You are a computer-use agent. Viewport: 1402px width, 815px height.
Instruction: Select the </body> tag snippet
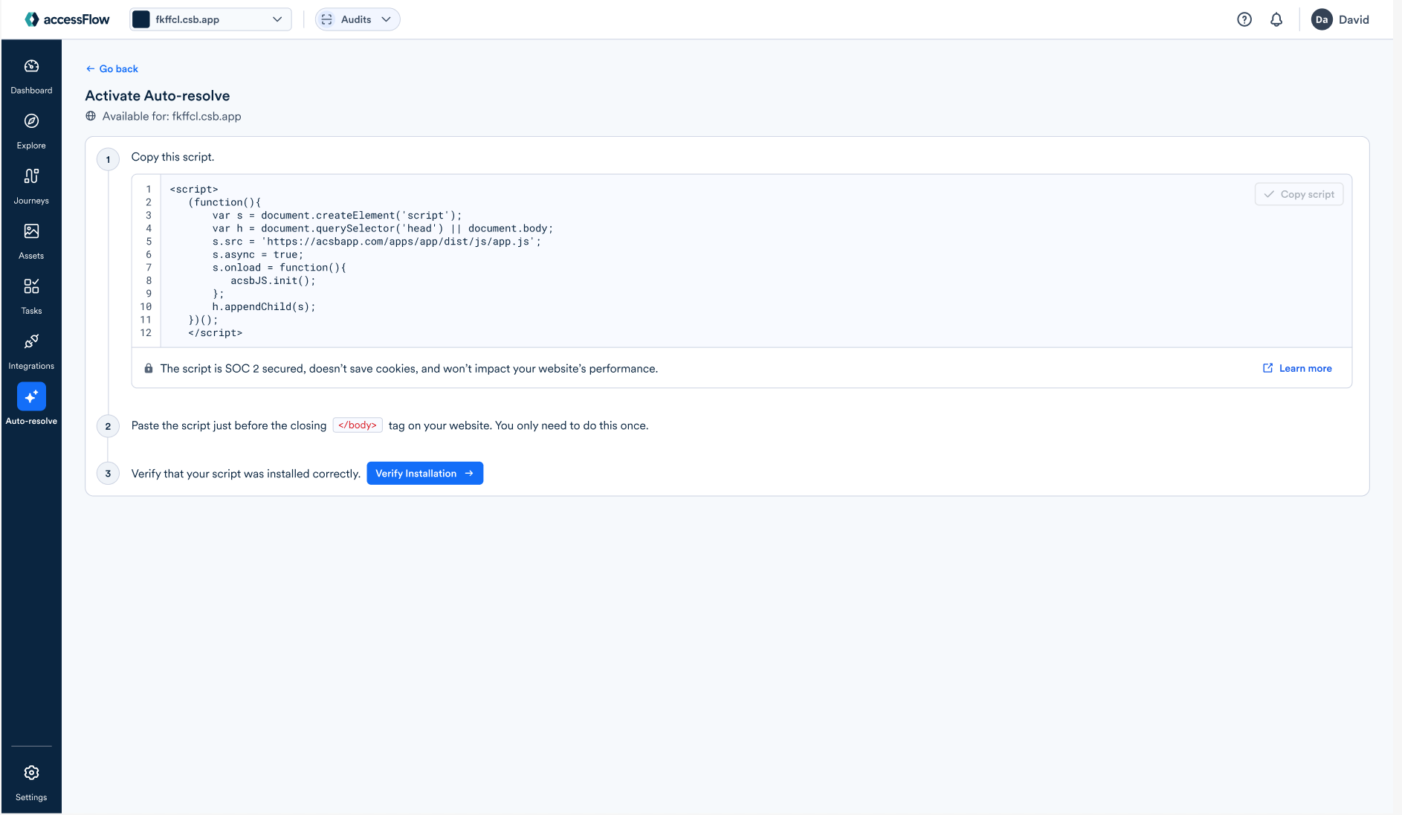click(x=358, y=425)
